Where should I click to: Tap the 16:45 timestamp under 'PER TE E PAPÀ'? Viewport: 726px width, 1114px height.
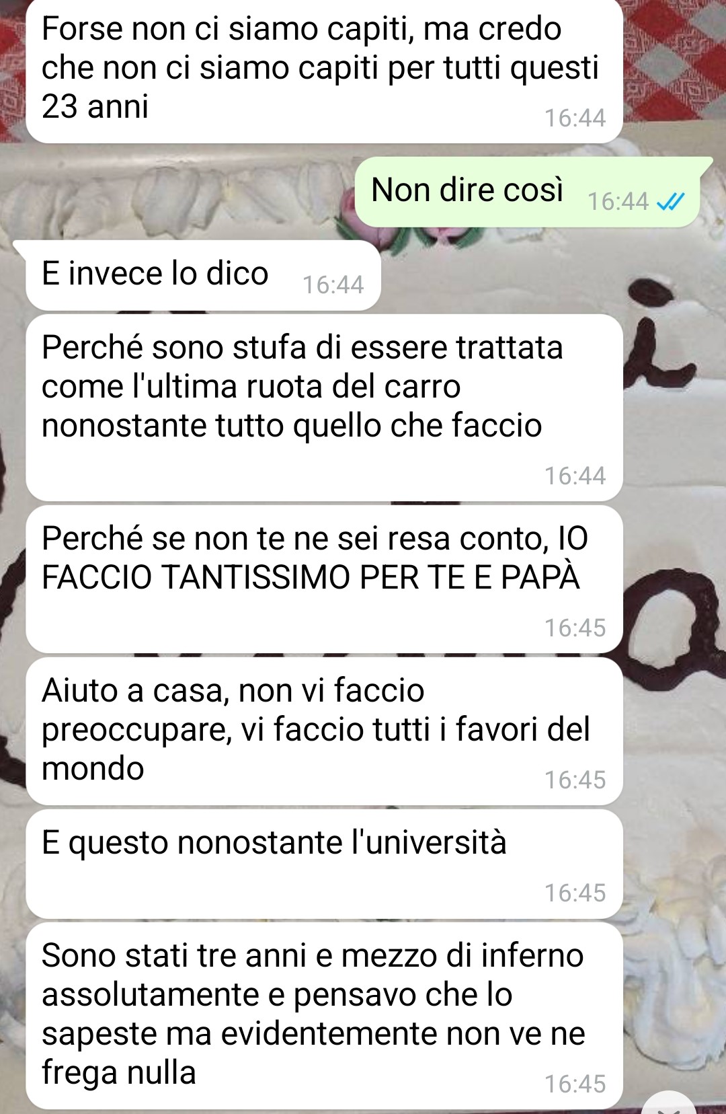(x=575, y=628)
